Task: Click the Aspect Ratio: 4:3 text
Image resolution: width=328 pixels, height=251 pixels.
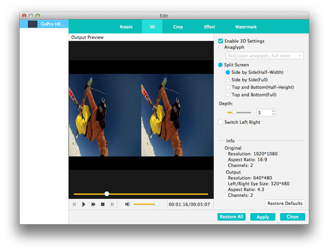Action: [x=246, y=190]
